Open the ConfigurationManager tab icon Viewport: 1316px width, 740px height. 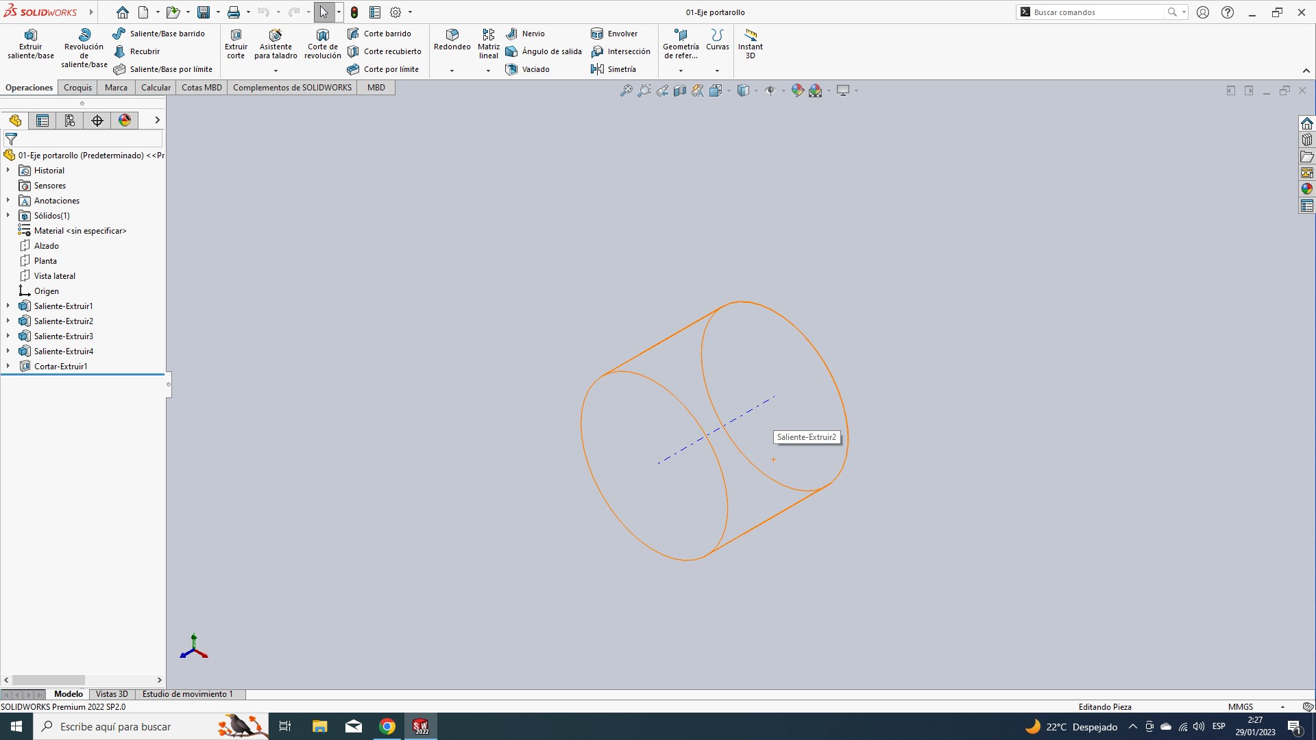(x=70, y=121)
